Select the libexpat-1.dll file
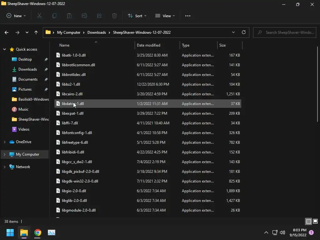The width and height of the screenshot is (320, 240). tap(148, 113)
